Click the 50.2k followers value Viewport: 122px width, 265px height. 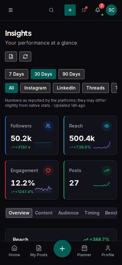pyautogui.click(x=21, y=138)
